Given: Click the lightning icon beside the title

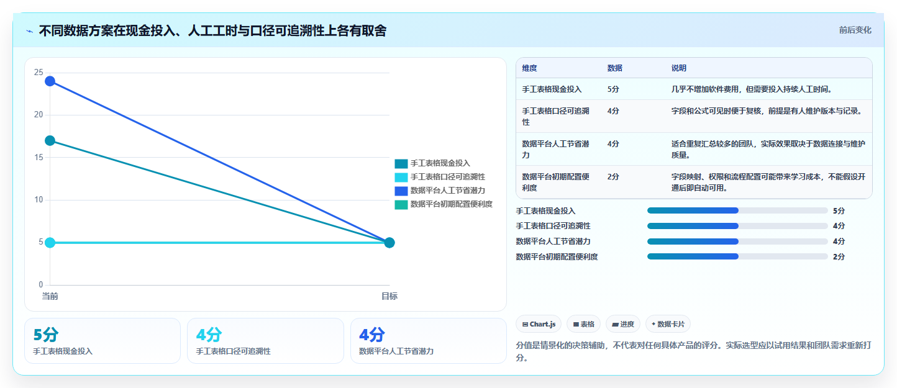Looking at the screenshot, I should point(30,31).
